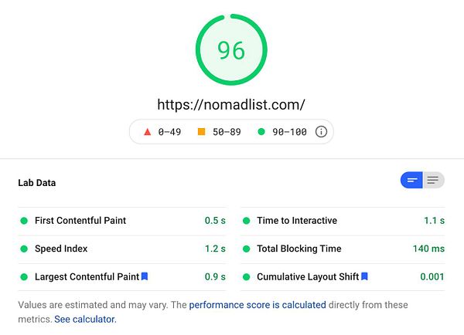
Task: Expand the Speed Index metric row
Action: pyautogui.click(x=61, y=249)
